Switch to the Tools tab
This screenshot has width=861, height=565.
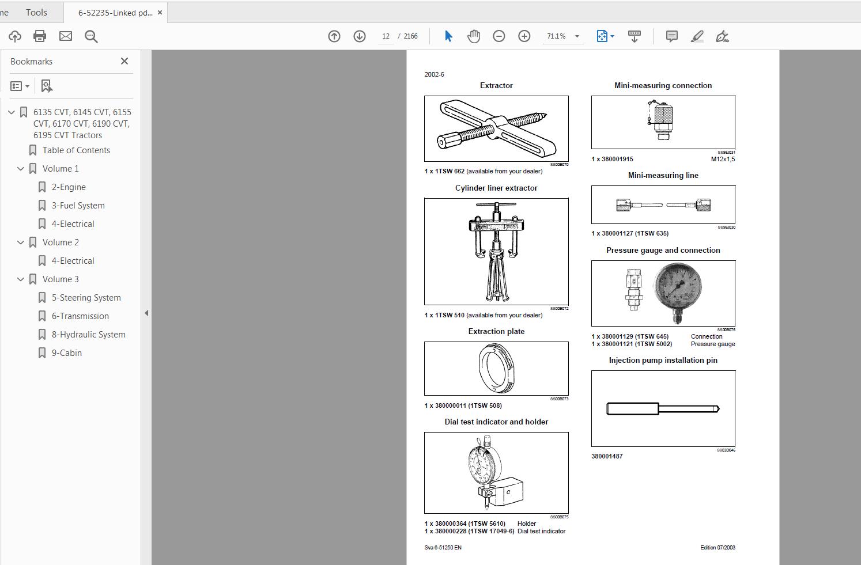tap(36, 12)
